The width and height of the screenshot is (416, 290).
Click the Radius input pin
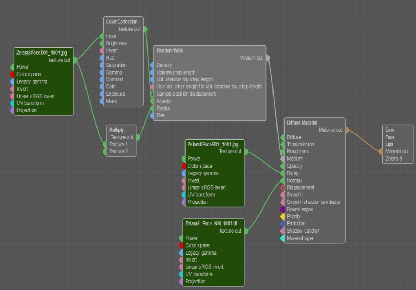coord(152,108)
